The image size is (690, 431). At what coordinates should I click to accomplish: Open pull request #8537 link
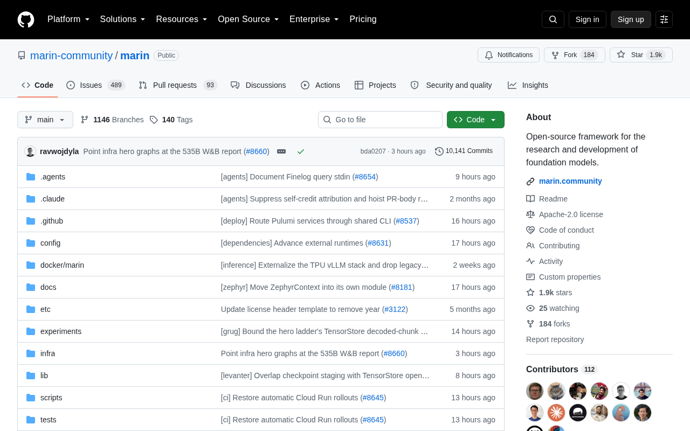pyautogui.click(x=406, y=221)
